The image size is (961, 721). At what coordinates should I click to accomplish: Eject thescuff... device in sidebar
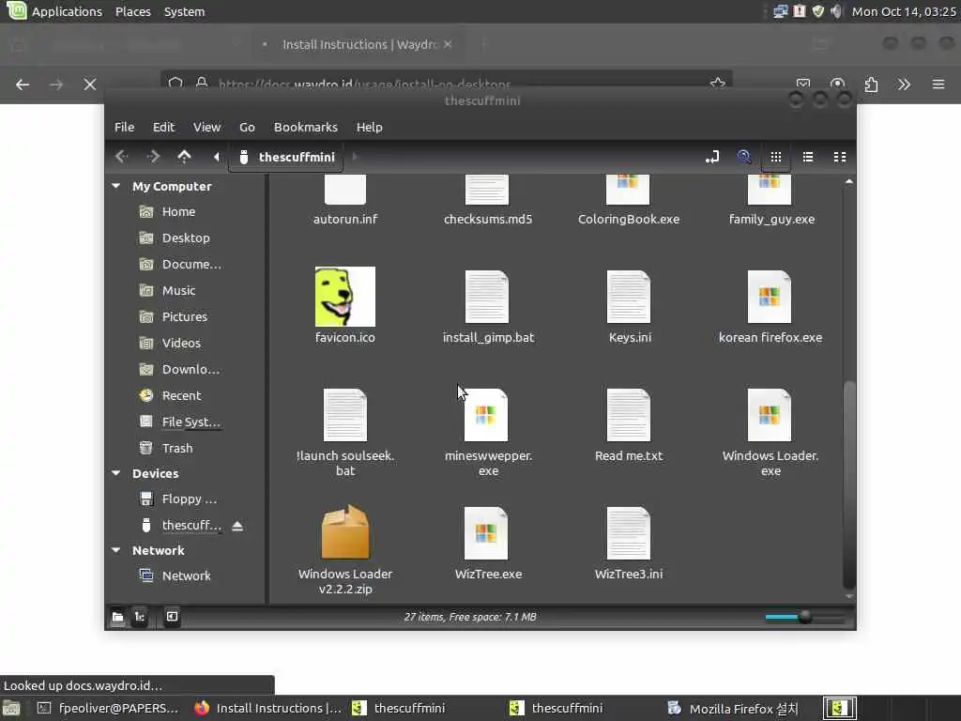[237, 526]
